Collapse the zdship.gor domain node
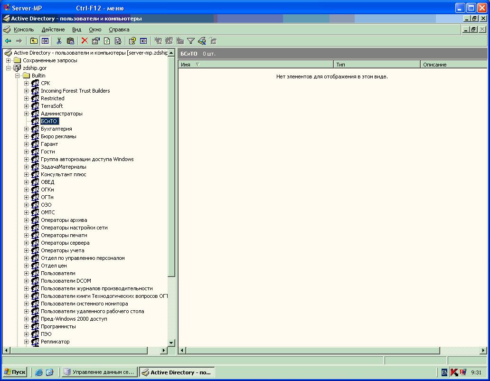Viewport: 490px width, 381px height. coord(9,68)
